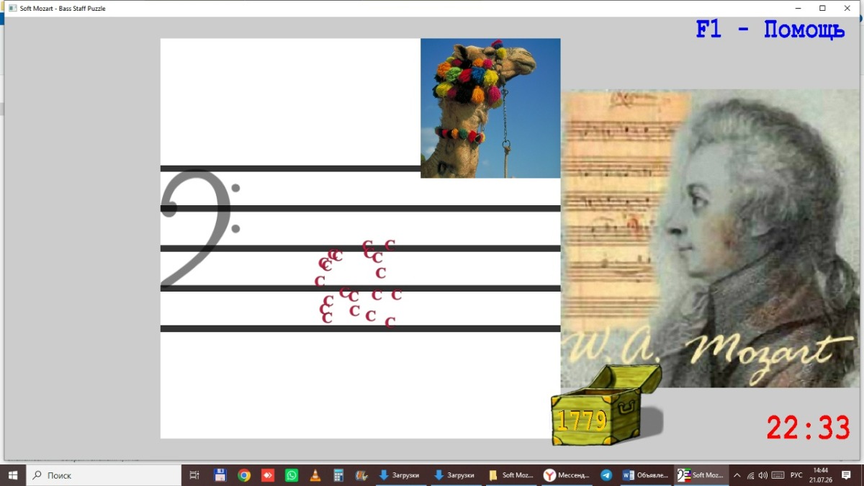Launch Google Chrome from the taskbar
Screen dimensions: 864x486
tap(244, 475)
